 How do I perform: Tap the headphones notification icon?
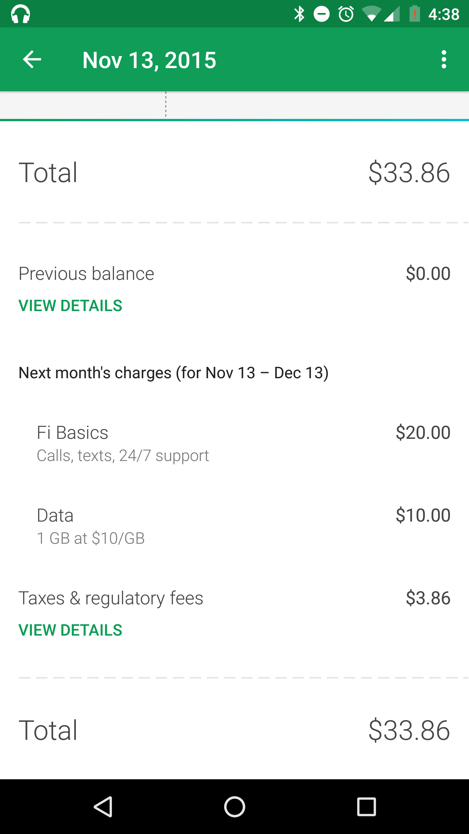click(x=21, y=14)
